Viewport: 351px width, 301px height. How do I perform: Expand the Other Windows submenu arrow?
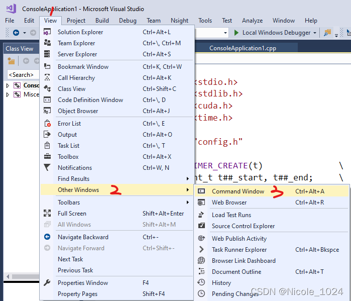click(188, 189)
